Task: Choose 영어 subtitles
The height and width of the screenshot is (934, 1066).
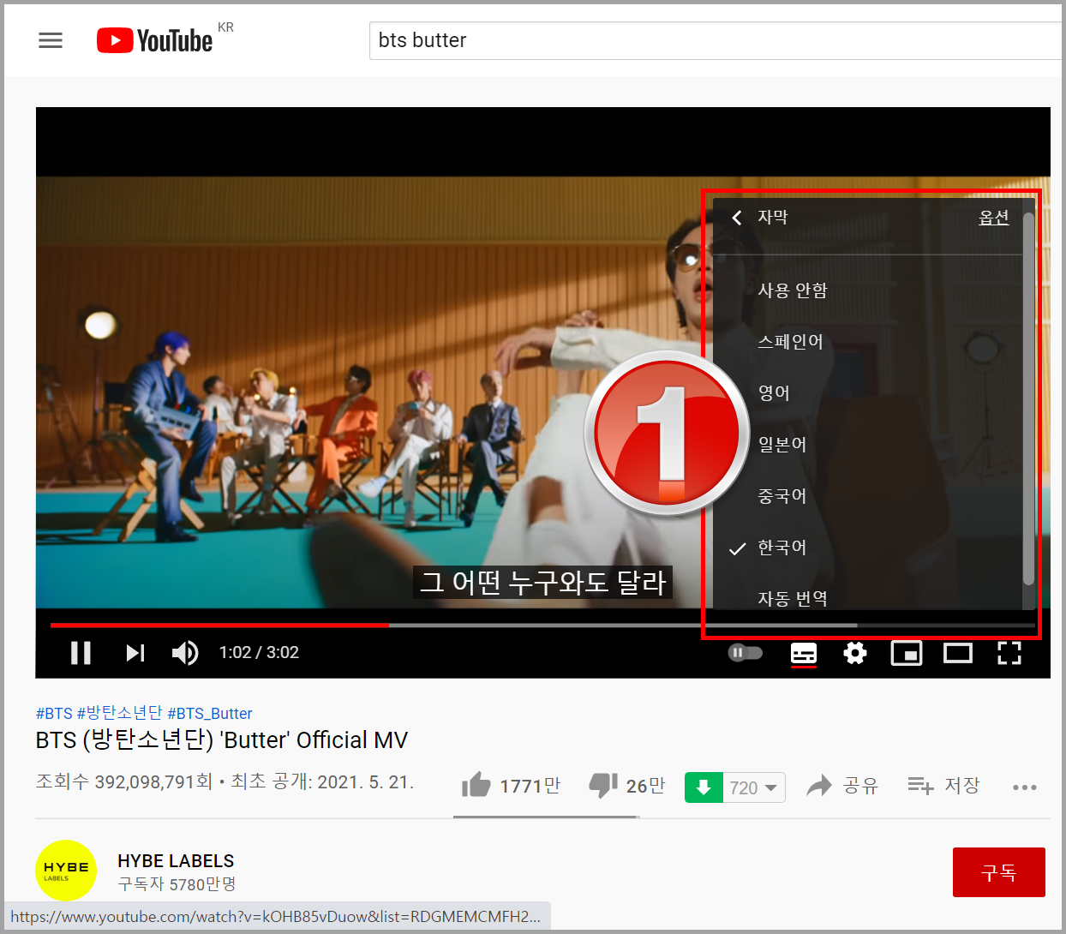Action: tap(868, 393)
